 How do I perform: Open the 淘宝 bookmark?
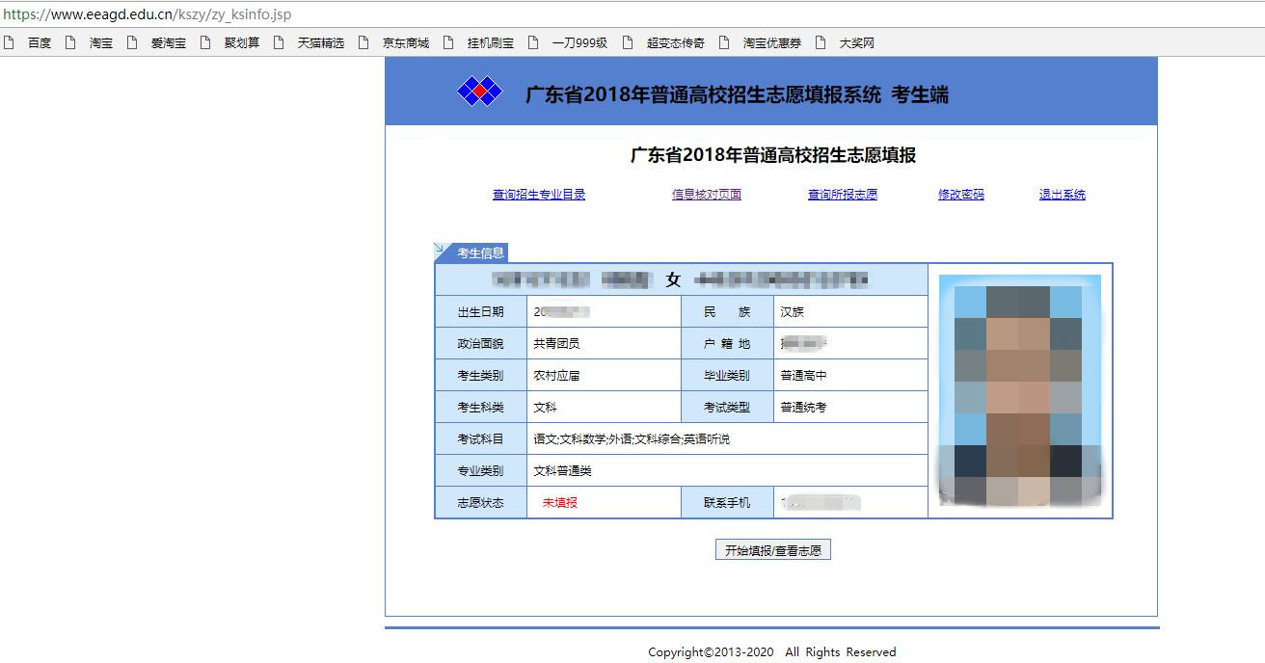(100, 43)
